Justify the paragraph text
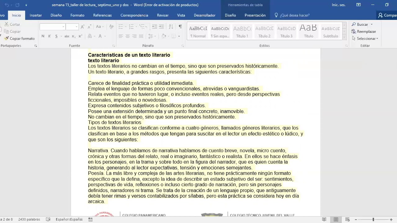The width and height of the screenshot is (397, 223). pos(141,36)
